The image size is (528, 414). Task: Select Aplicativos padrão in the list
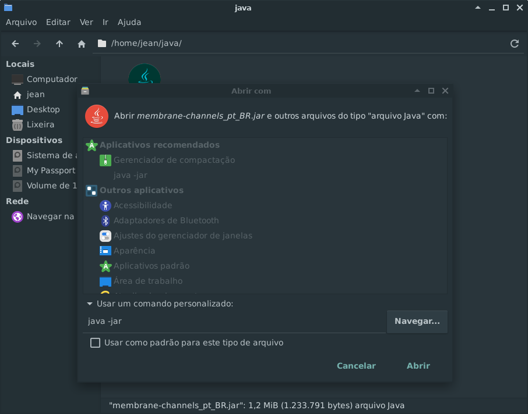click(x=151, y=266)
